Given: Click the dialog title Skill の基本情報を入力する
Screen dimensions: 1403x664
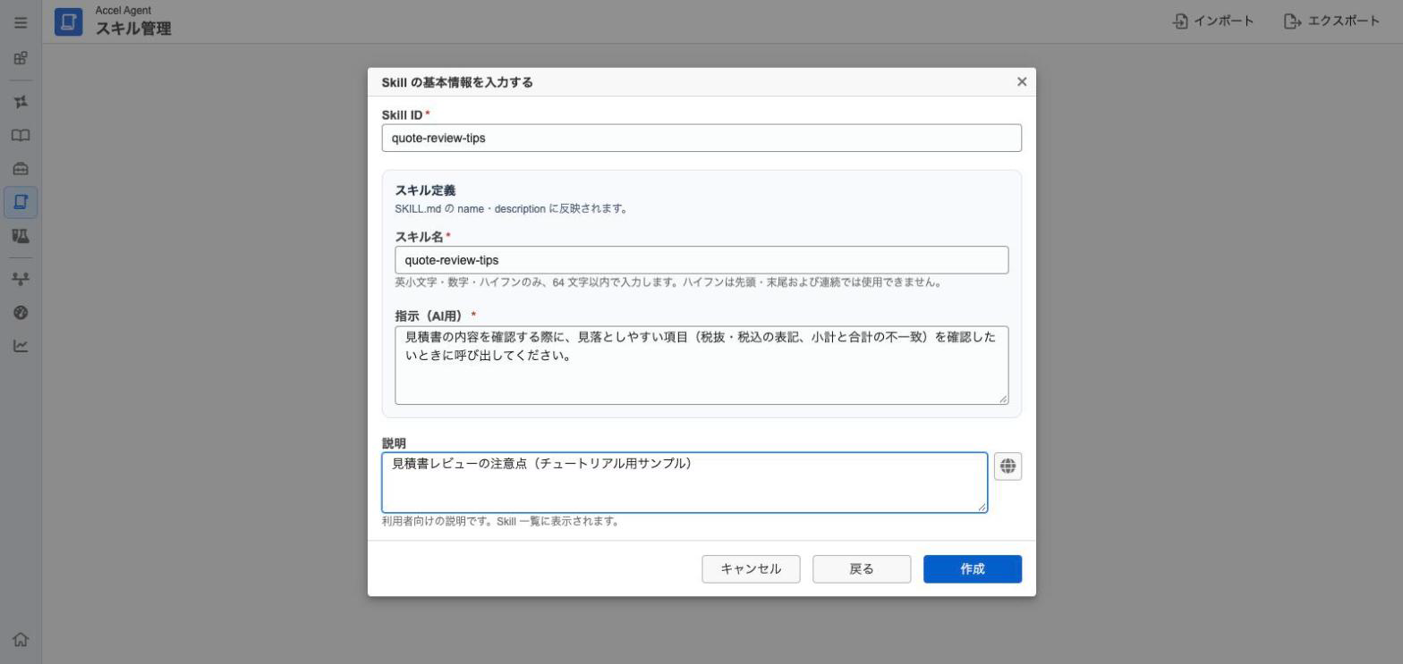Looking at the screenshot, I should coord(457,82).
